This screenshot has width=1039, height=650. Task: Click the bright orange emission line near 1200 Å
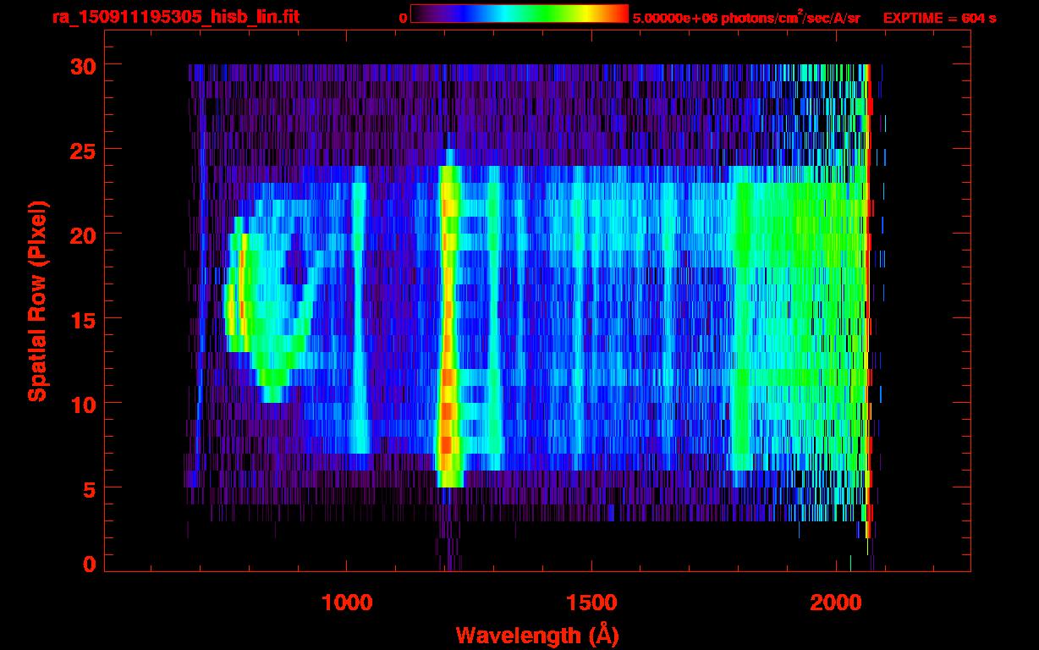(x=448, y=322)
